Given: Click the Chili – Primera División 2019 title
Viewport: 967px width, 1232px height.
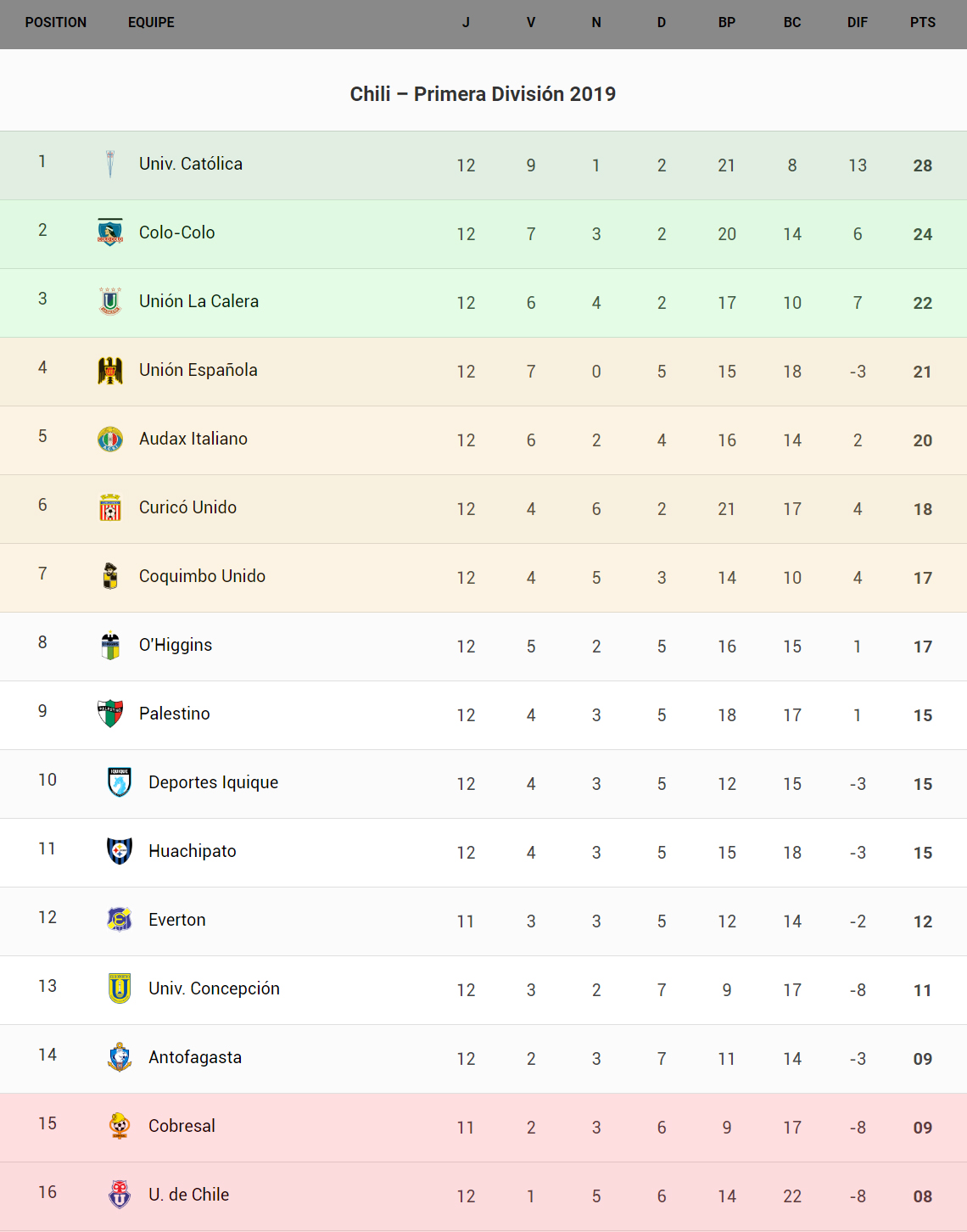Looking at the screenshot, I should point(483,94).
